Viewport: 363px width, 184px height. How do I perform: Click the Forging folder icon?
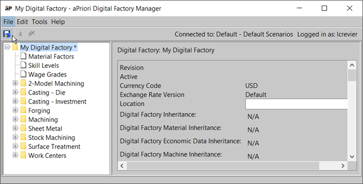click(x=23, y=110)
